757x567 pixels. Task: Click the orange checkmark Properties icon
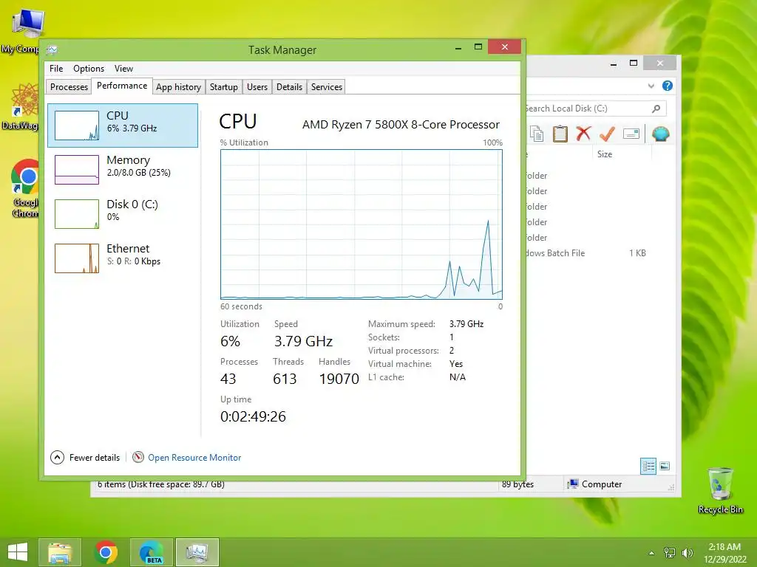point(607,134)
